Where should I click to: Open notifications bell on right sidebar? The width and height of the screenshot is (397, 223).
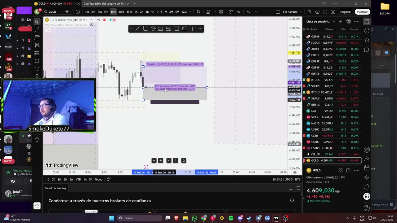[367, 187]
